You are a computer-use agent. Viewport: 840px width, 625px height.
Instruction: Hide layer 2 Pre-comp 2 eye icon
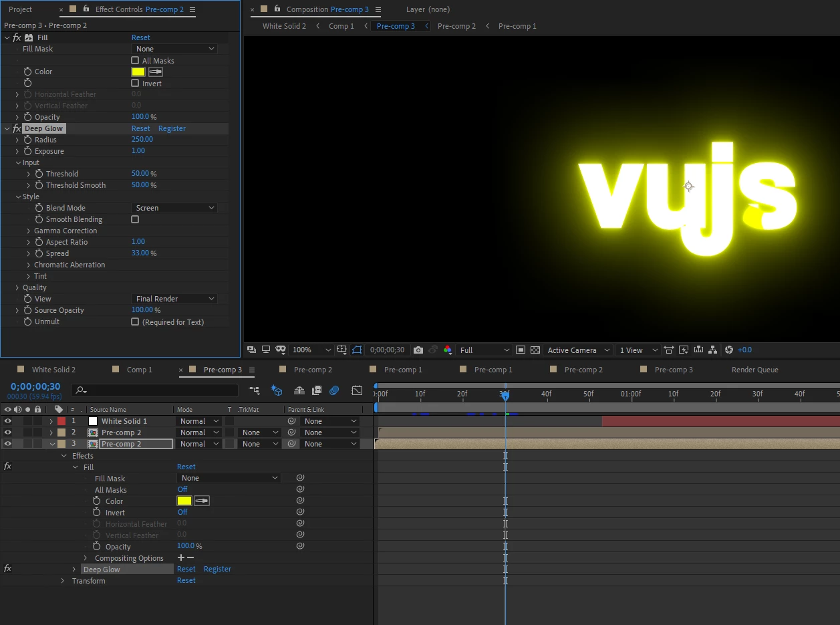(8, 432)
